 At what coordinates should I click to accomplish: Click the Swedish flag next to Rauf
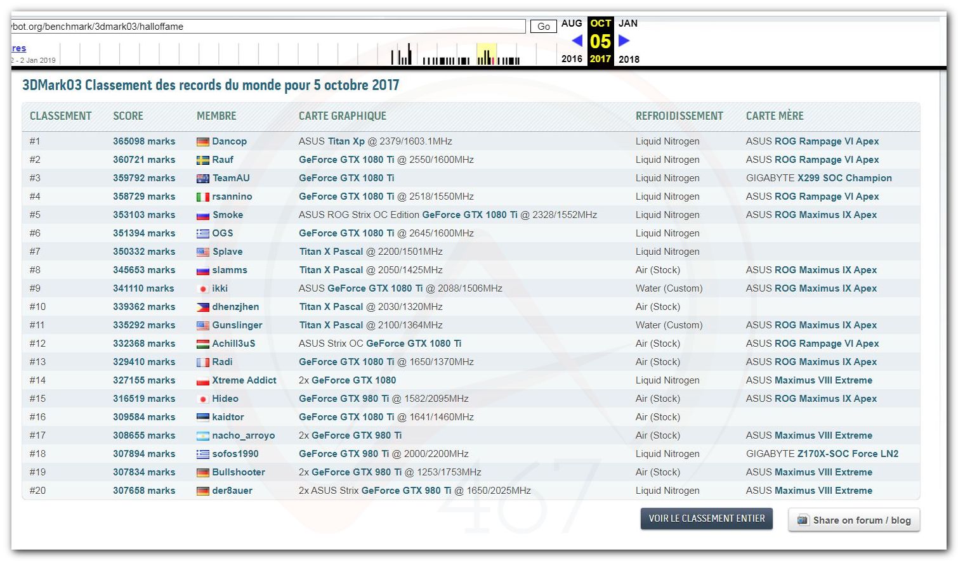[203, 160]
